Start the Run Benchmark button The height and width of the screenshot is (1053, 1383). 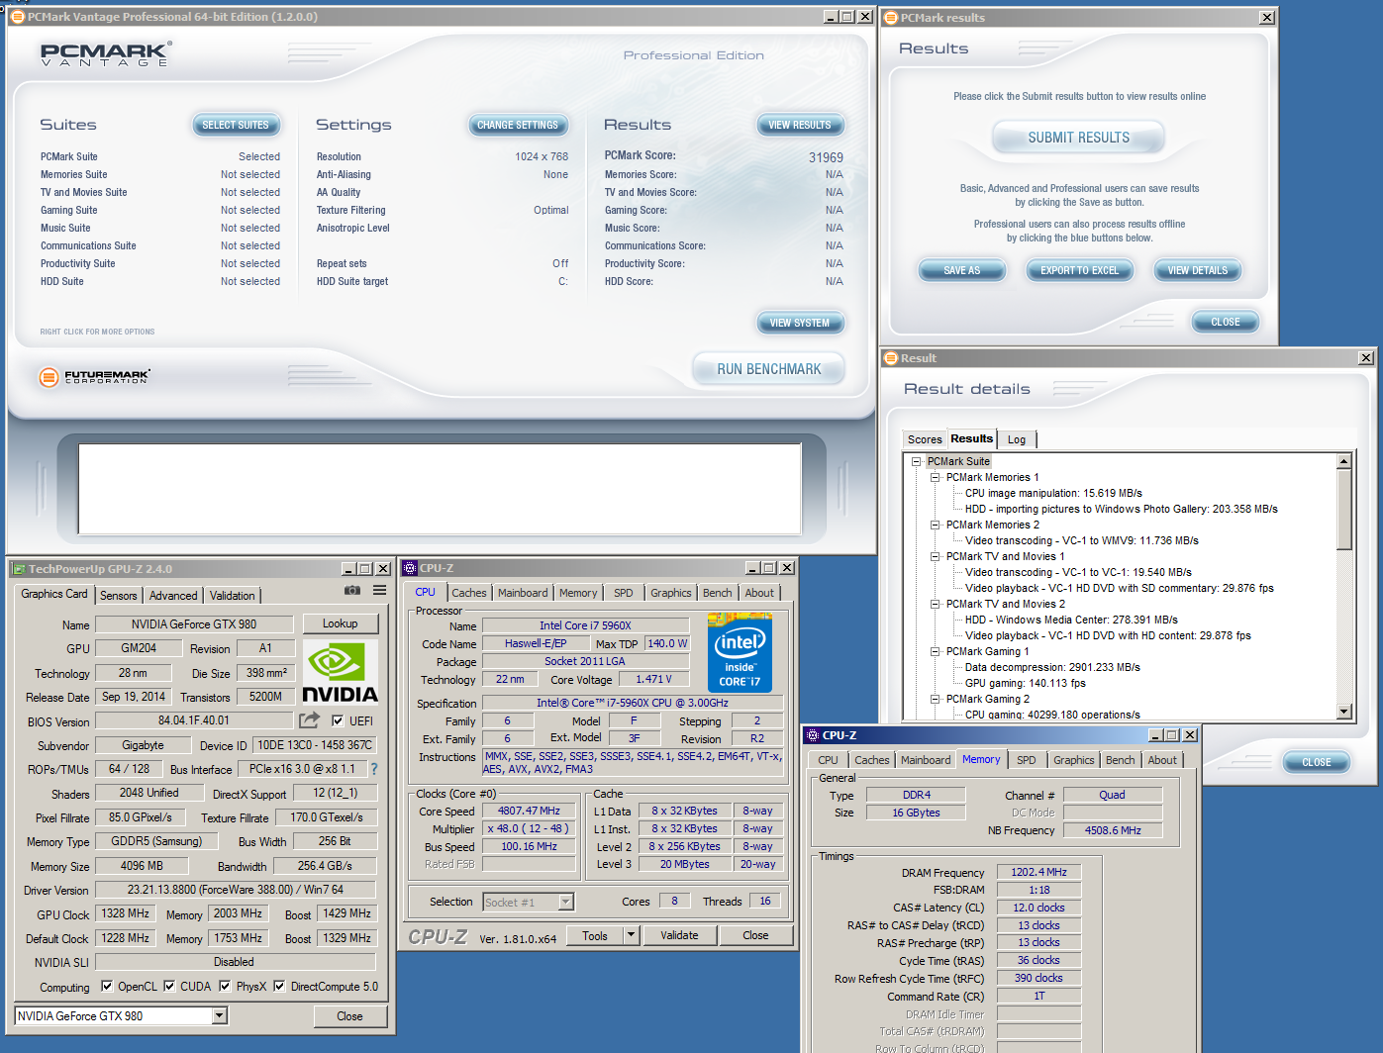[x=769, y=369]
